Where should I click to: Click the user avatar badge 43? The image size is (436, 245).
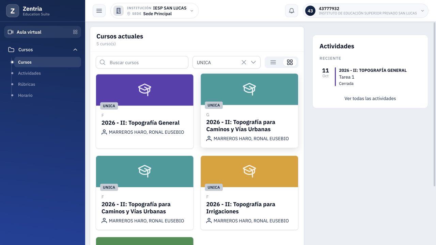click(x=310, y=11)
